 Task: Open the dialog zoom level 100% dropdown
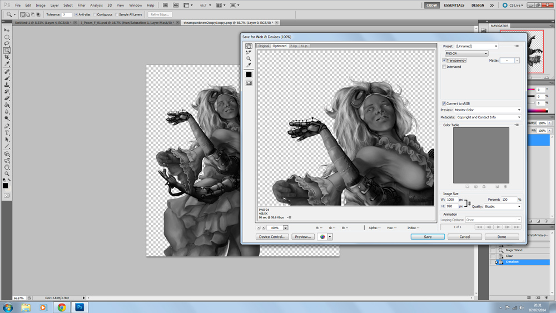285,227
